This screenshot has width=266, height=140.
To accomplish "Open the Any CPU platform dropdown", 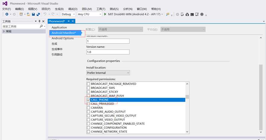I will click(x=89, y=14).
